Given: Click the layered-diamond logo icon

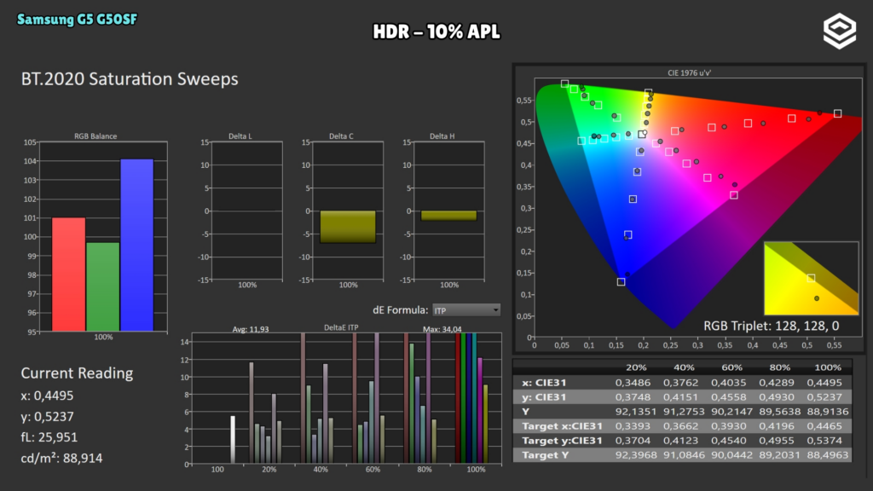Looking at the screenshot, I should [x=840, y=32].
